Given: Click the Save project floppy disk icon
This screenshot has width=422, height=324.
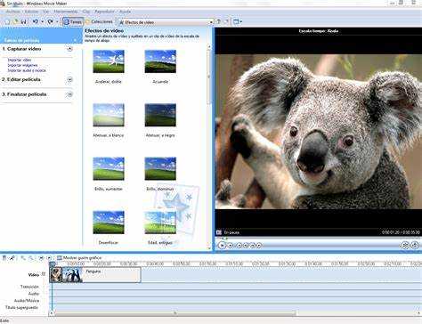Looking at the screenshot, I should click(23, 21).
